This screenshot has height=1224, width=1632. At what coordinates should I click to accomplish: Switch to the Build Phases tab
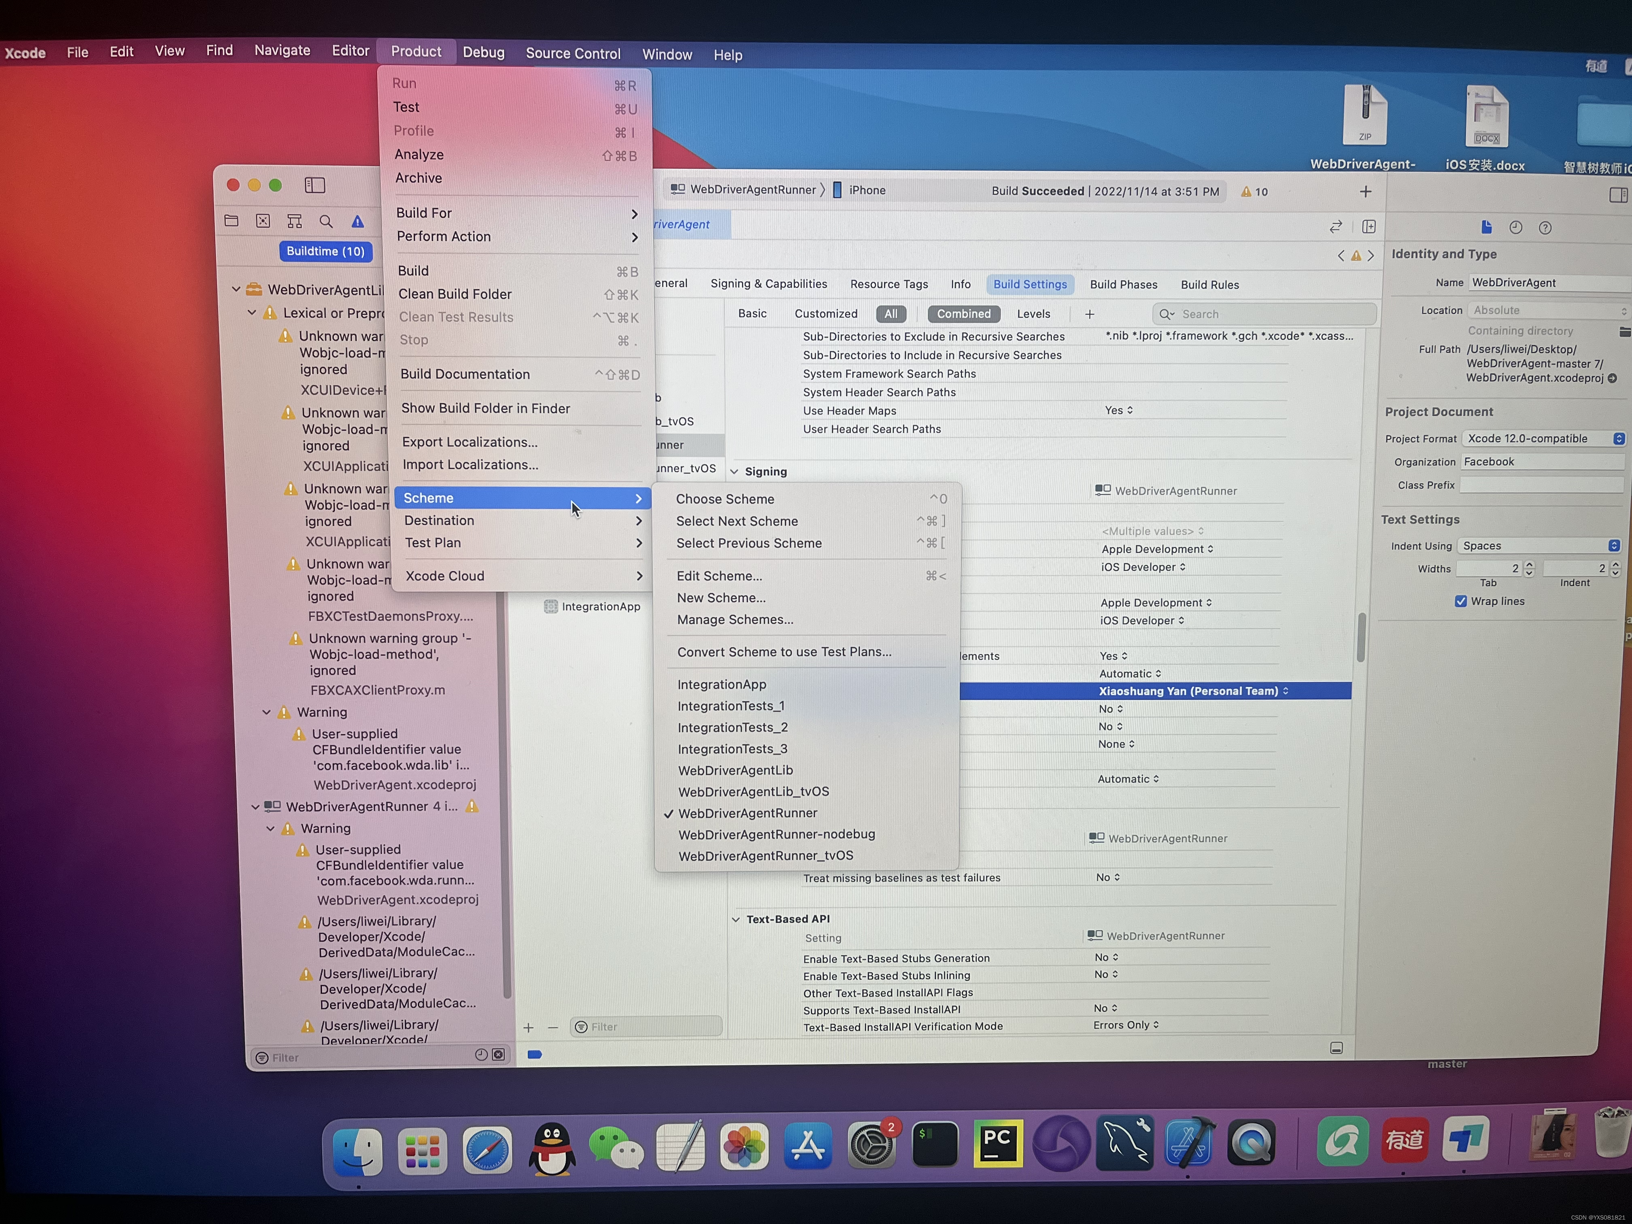click(x=1123, y=285)
